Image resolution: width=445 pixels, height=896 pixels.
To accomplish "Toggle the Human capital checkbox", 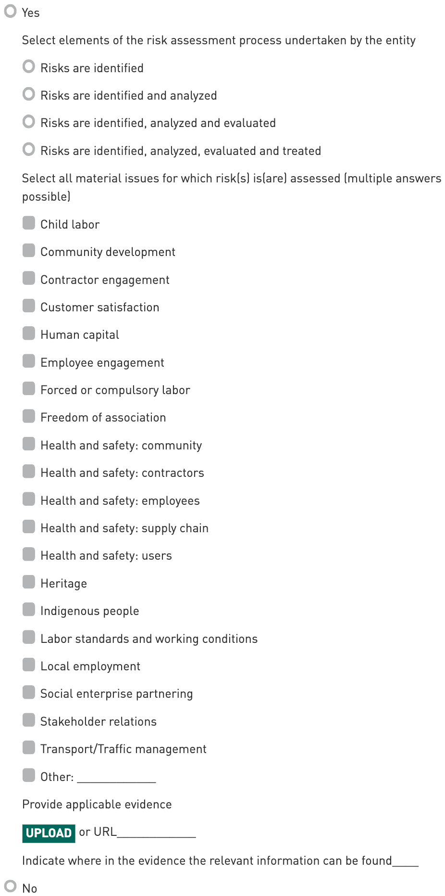I will point(29,333).
